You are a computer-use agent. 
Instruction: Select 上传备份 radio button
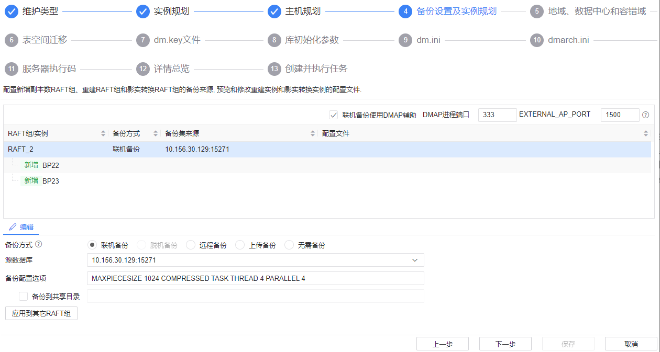240,245
